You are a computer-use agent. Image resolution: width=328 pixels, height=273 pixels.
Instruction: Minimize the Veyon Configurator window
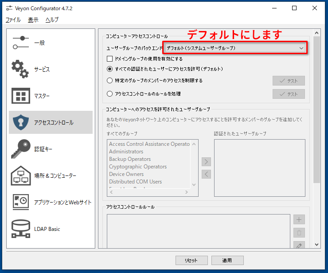coord(274,8)
